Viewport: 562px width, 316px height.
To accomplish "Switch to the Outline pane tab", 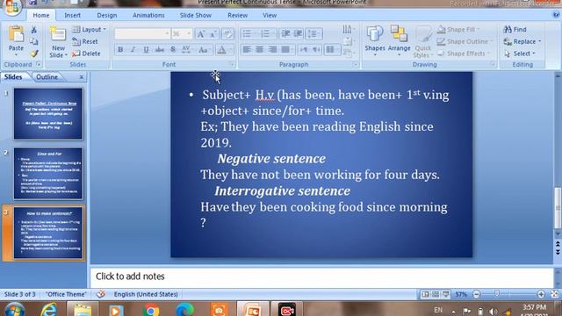I will pyautogui.click(x=47, y=77).
